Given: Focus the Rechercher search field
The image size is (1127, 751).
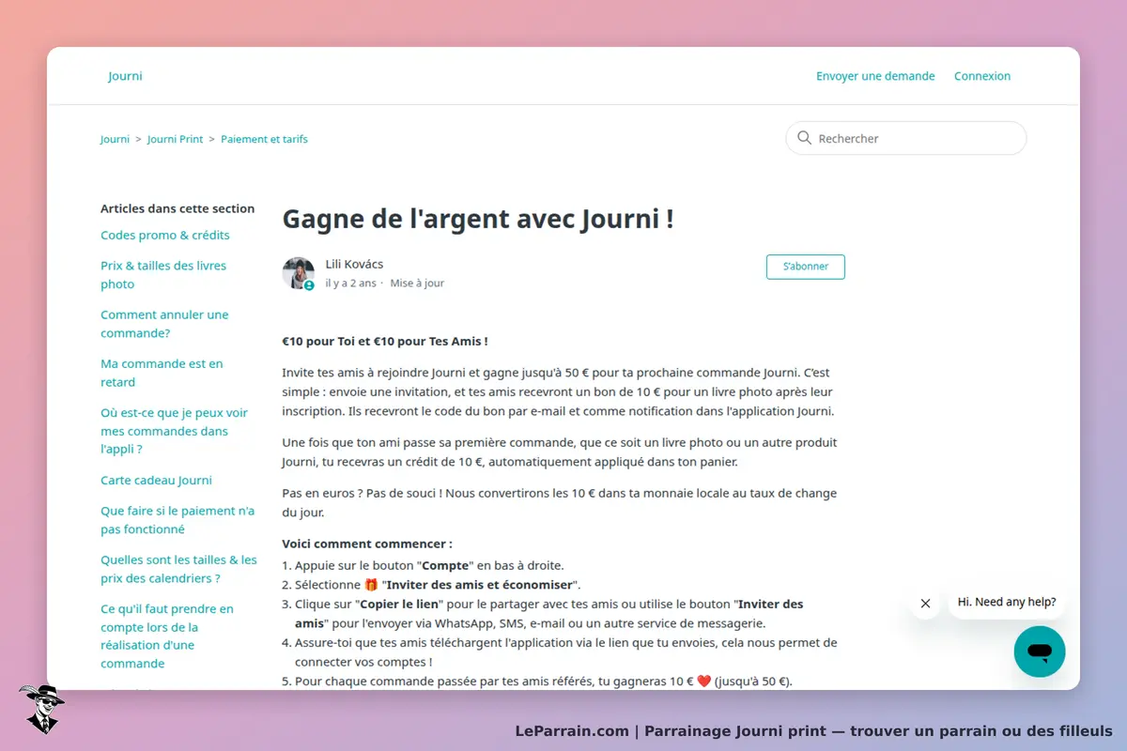Looking at the screenshot, I should coord(906,138).
